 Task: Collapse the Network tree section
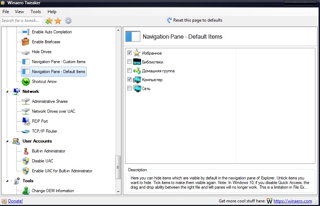point(7,92)
